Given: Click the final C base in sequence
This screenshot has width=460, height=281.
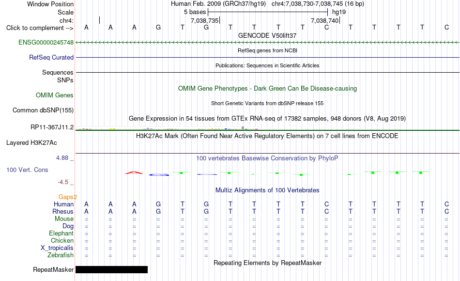Looking at the screenshot, I should coord(446,27).
